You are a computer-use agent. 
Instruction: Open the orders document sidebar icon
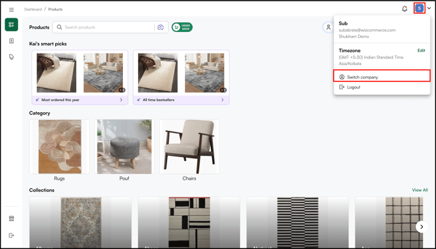[x=12, y=41]
